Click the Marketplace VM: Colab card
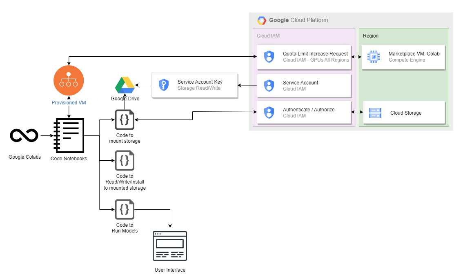463x279 pixels. pos(403,57)
